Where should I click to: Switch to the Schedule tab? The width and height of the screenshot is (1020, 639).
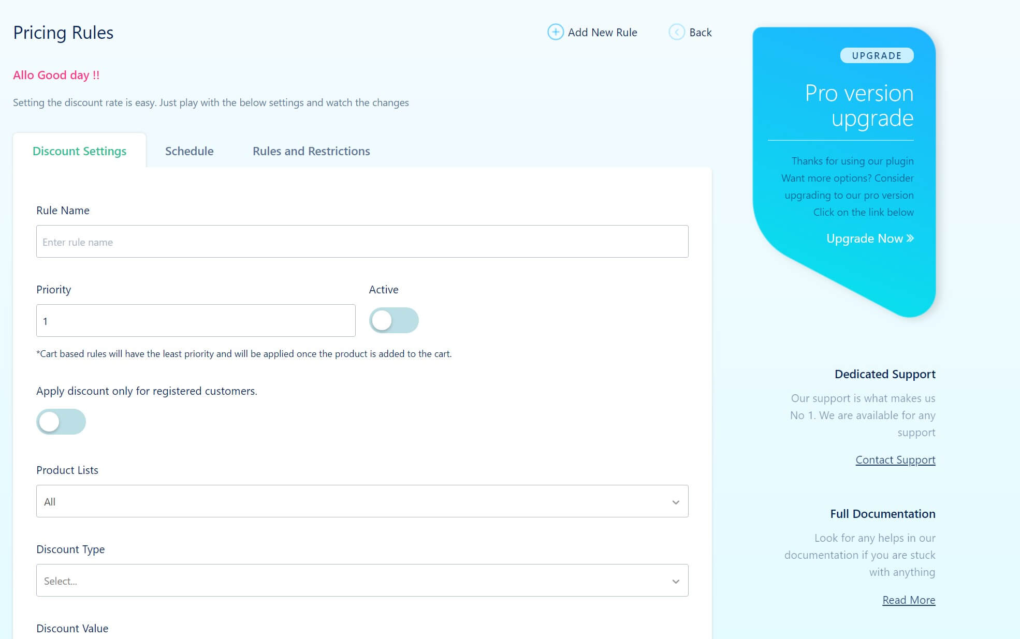pos(190,150)
